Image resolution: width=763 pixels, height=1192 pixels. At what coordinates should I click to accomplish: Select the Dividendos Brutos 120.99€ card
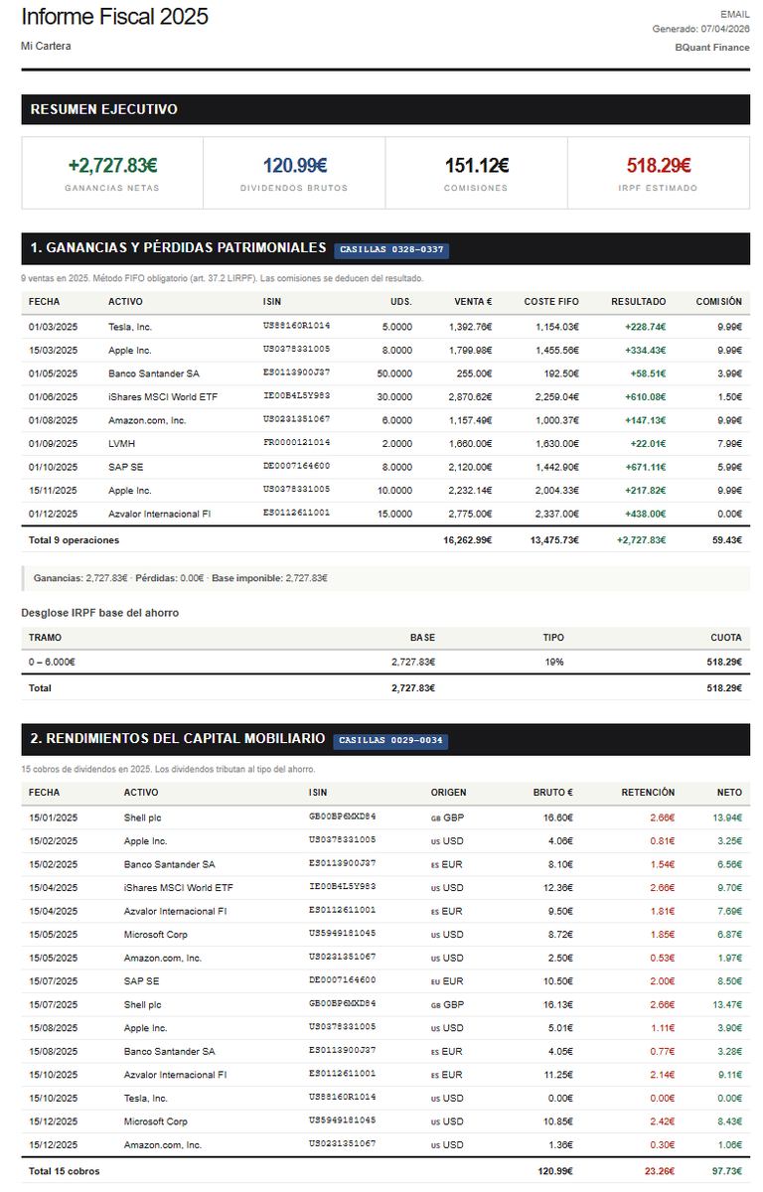[294, 173]
